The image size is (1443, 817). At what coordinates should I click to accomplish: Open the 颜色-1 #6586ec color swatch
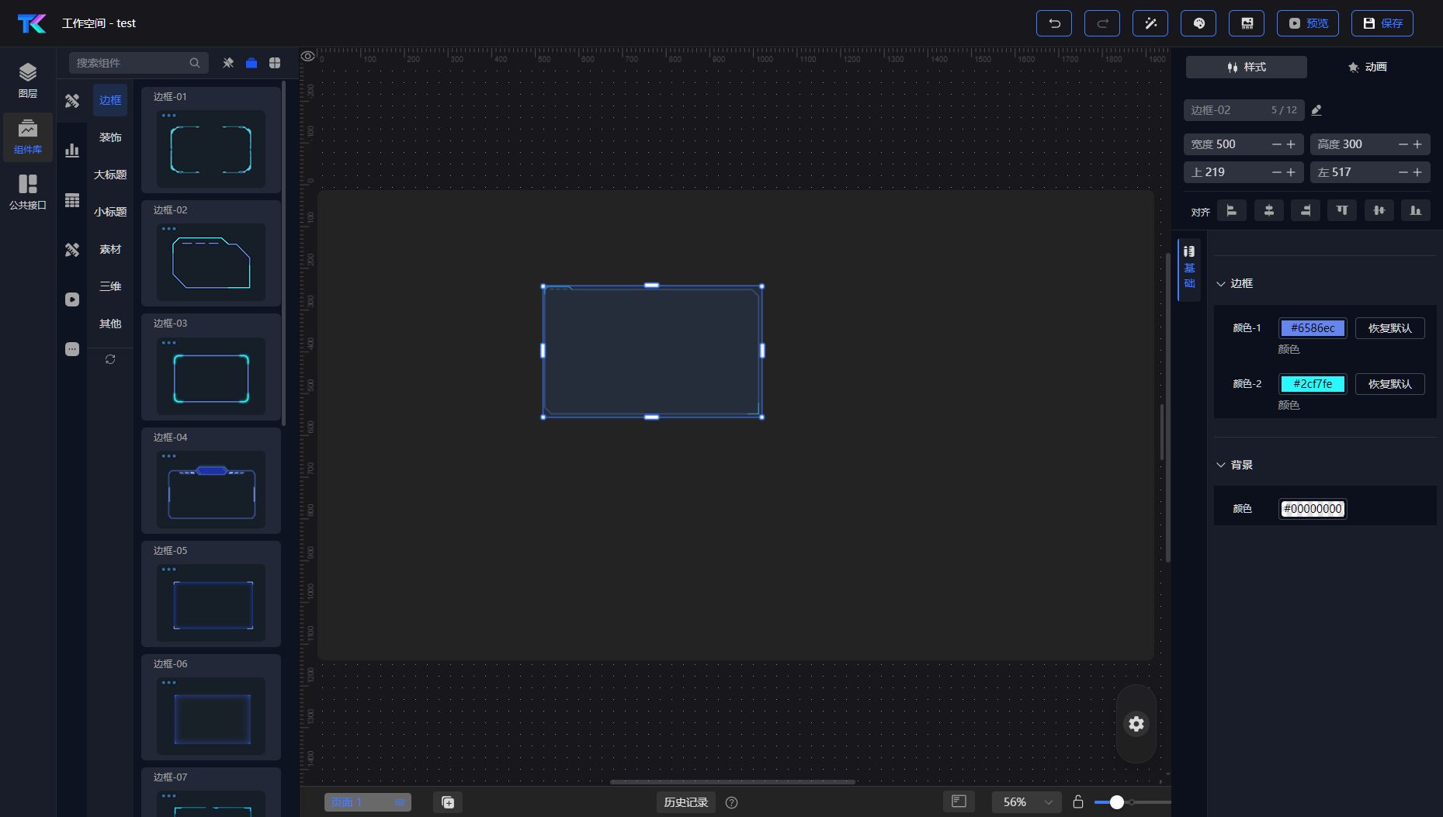coord(1313,328)
